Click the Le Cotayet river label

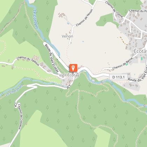(36, 19)
